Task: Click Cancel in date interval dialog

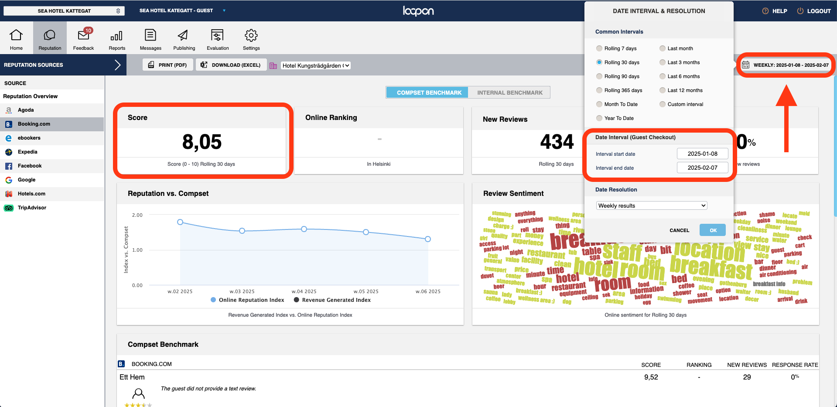Action: tap(679, 230)
